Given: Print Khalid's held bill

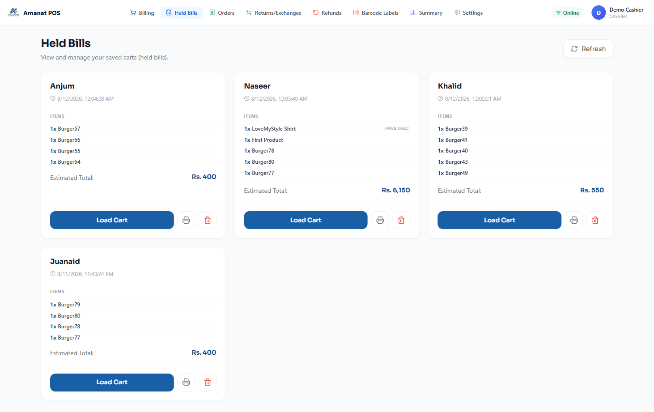Looking at the screenshot, I should (574, 220).
